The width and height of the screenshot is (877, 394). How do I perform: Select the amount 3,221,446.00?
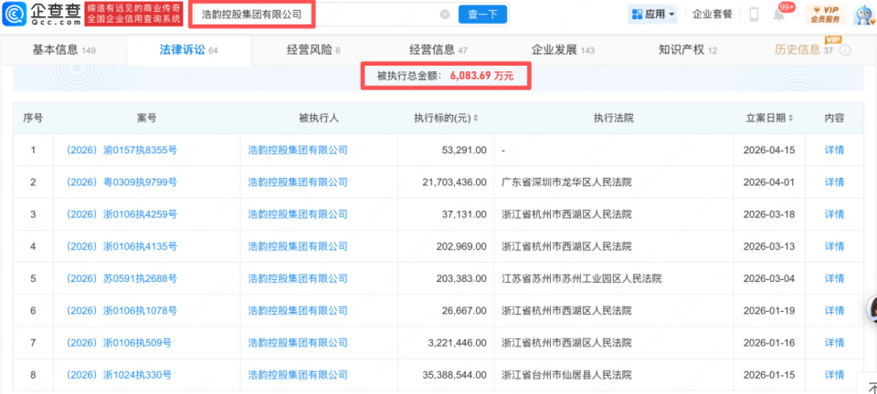[x=458, y=343]
